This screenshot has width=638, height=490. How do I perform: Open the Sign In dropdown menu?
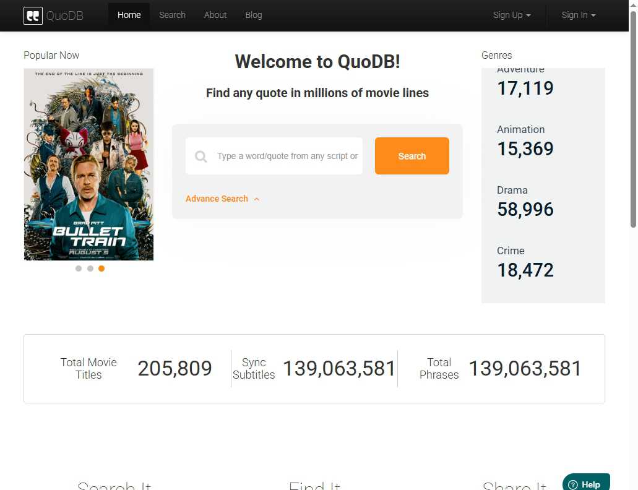(x=578, y=15)
